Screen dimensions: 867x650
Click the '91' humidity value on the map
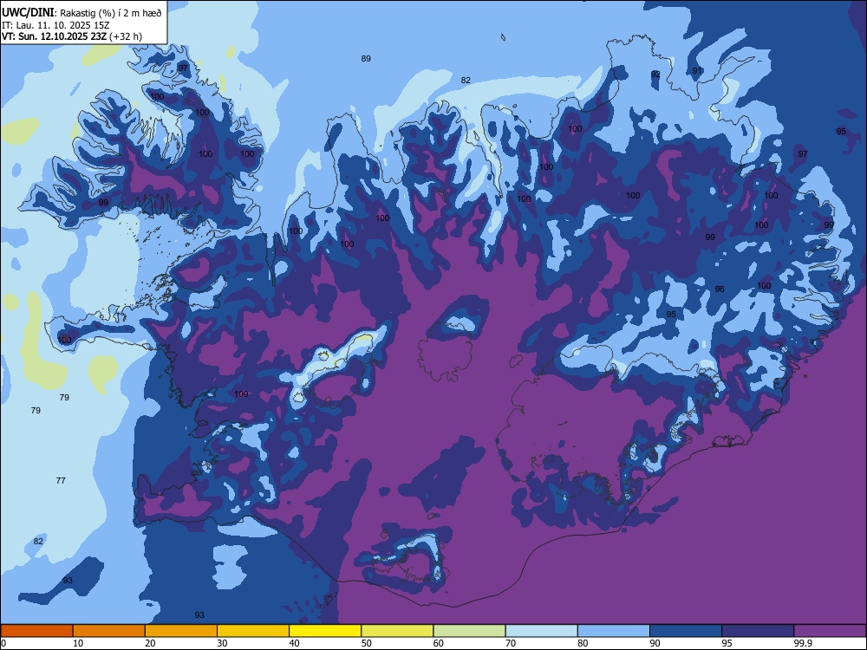697,71
